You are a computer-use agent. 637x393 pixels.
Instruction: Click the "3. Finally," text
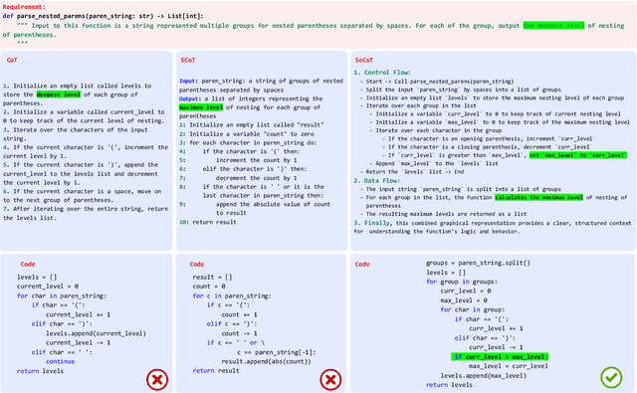pyautogui.click(x=372, y=223)
